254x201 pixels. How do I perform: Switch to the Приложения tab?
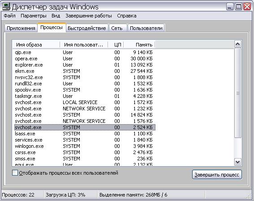21,28
